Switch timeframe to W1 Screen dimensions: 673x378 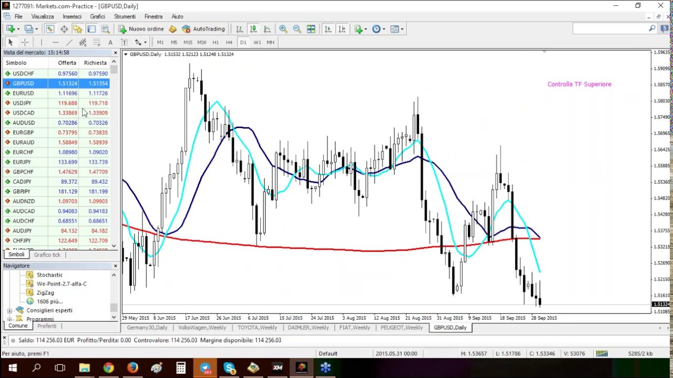(257, 42)
